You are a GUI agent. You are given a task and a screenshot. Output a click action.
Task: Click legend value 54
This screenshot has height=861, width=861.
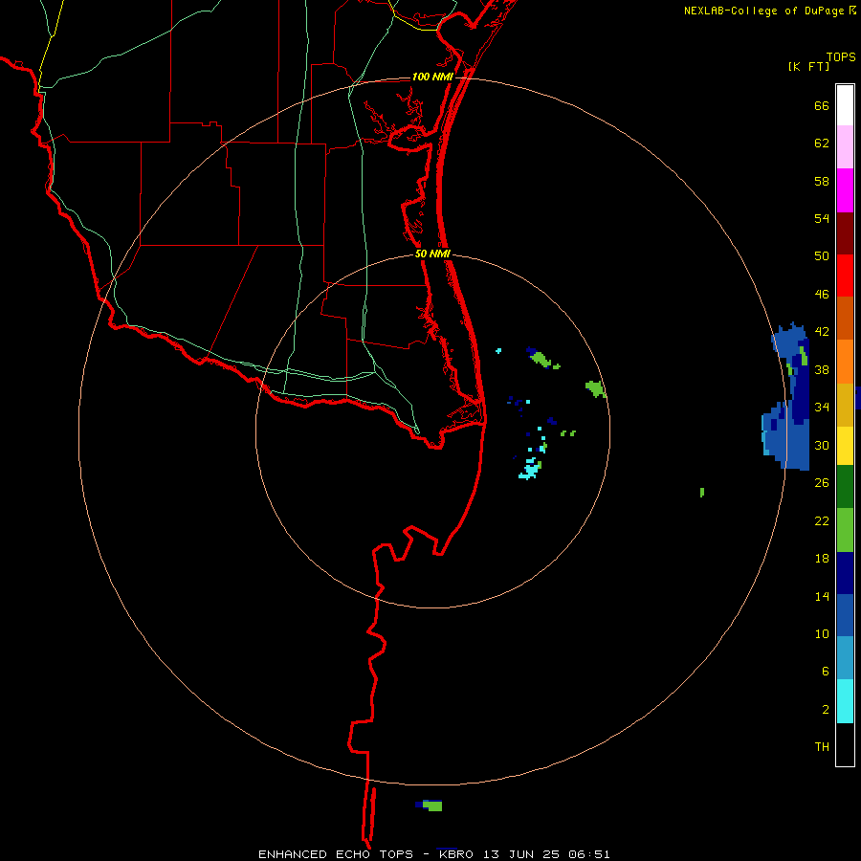coord(822,218)
